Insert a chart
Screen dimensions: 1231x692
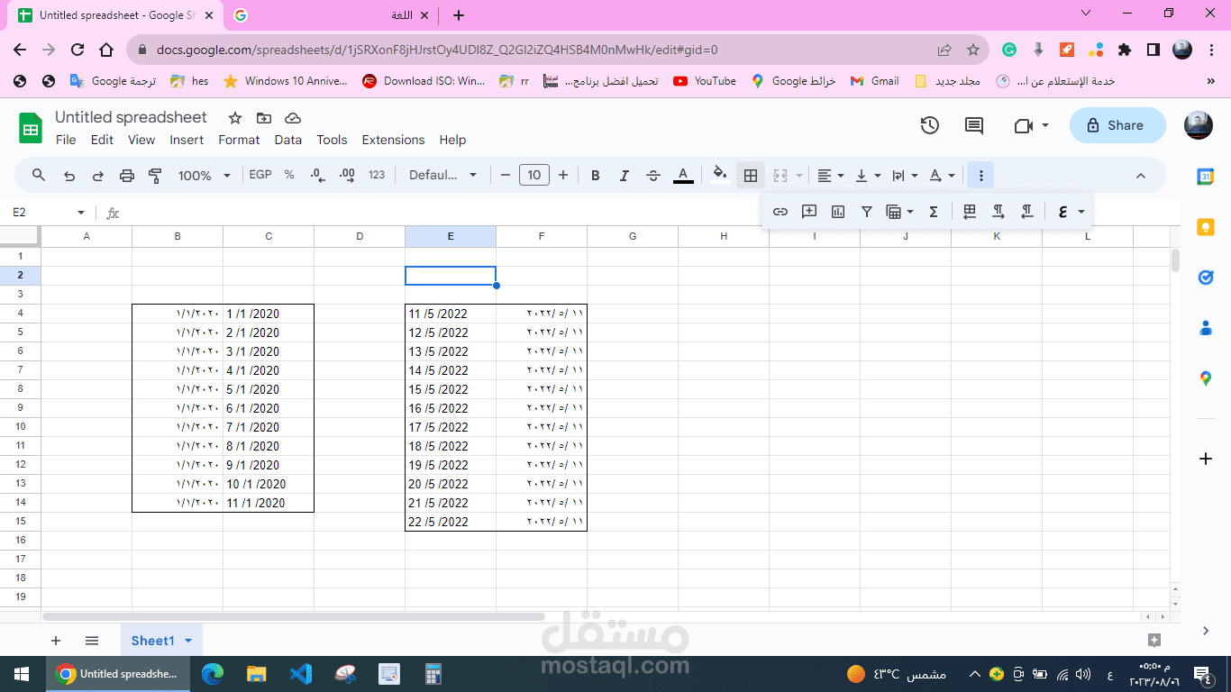tap(838, 212)
